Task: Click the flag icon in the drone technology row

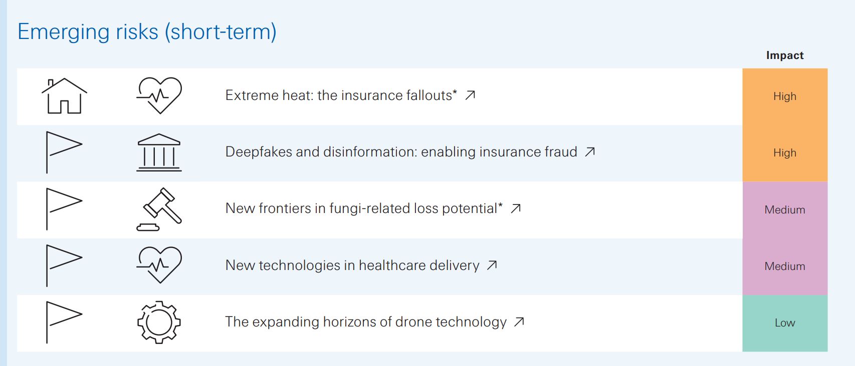Action: click(64, 322)
